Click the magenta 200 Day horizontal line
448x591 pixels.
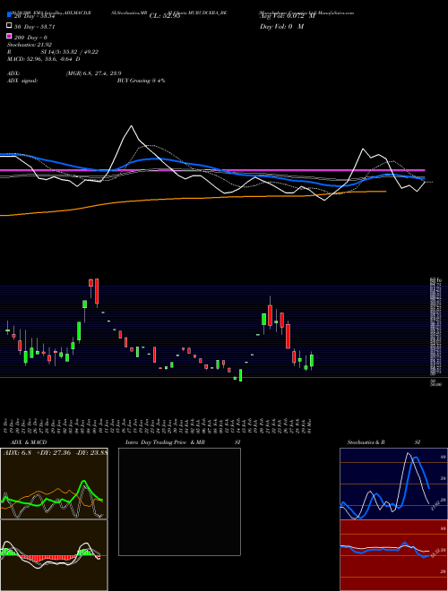click(x=212, y=170)
